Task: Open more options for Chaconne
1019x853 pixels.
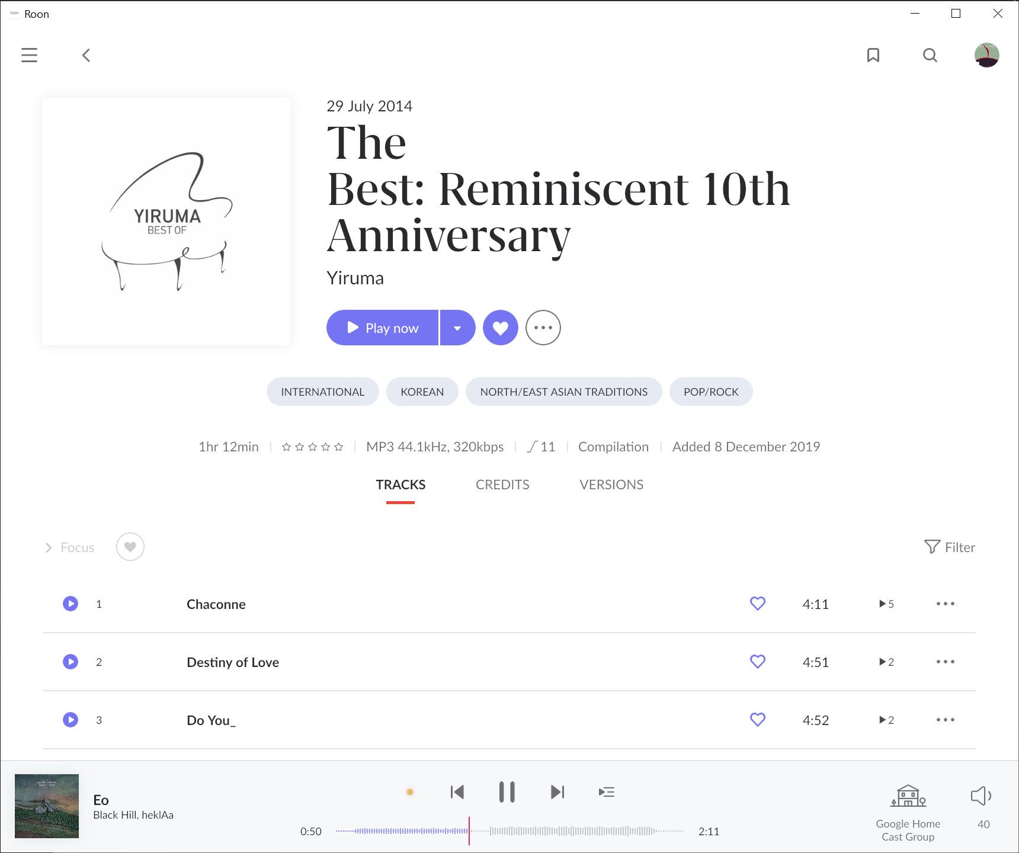Action: [x=946, y=604]
